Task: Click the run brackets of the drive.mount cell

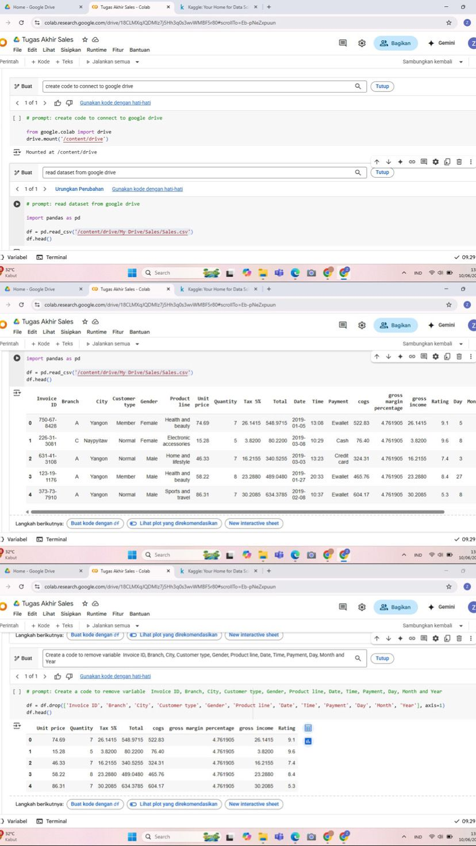Action: (17, 118)
